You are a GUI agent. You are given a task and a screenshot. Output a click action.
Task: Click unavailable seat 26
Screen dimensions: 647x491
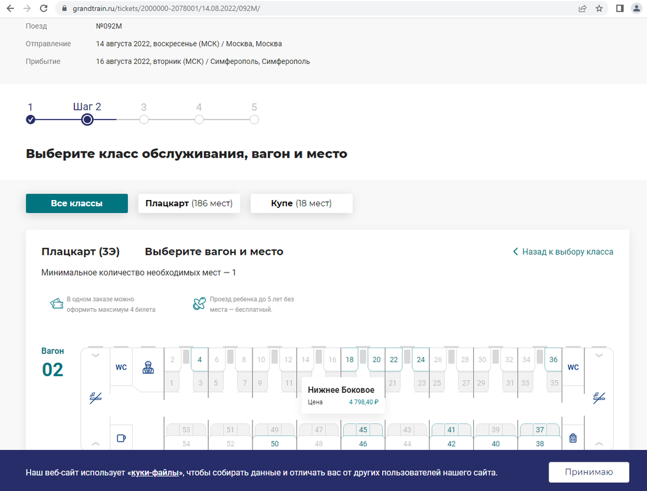click(438, 360)
